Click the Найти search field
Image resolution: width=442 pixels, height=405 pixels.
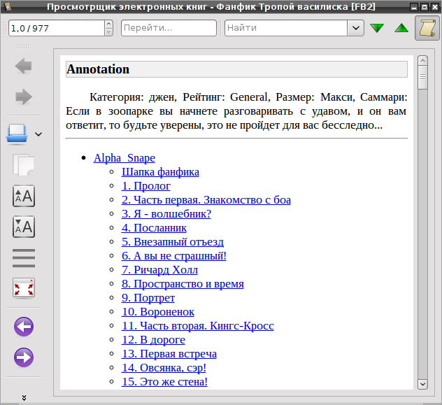286,28
